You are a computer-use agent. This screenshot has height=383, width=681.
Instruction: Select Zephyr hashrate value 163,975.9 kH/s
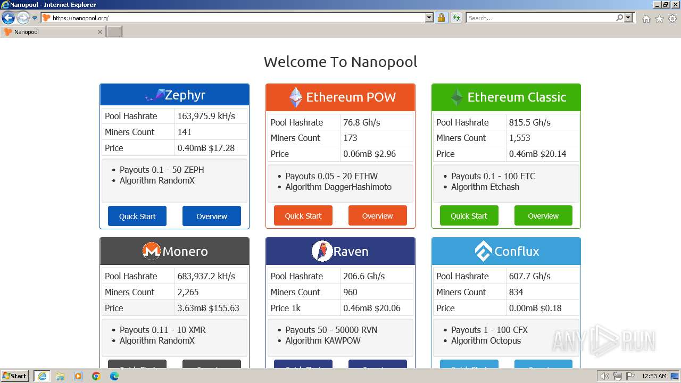[206, 116]
